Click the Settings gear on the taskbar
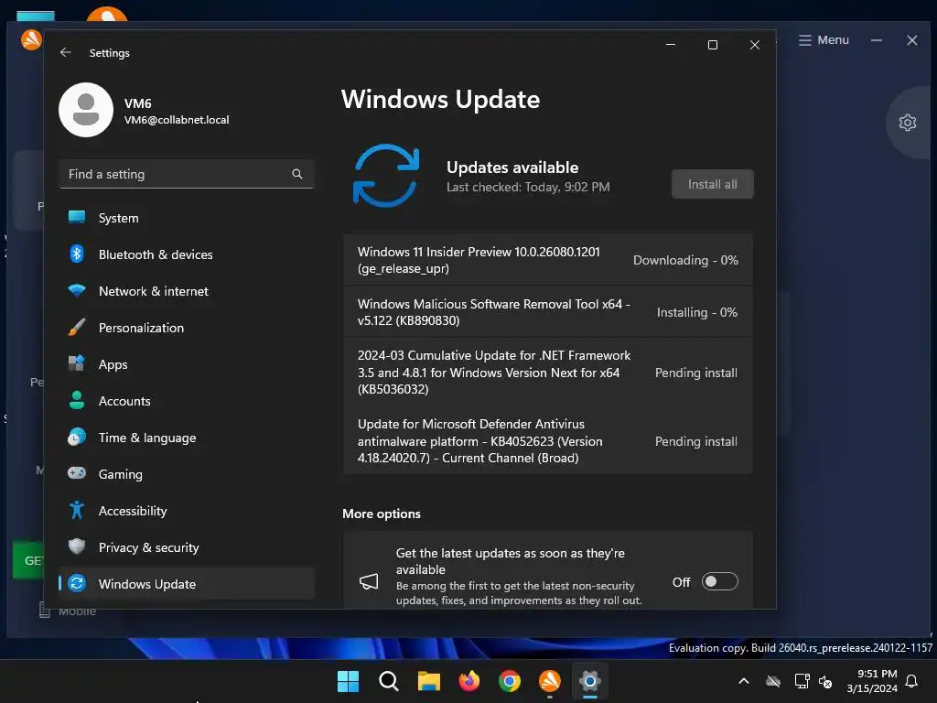This screenshot has height=703, width=937. tap(590, 681)
